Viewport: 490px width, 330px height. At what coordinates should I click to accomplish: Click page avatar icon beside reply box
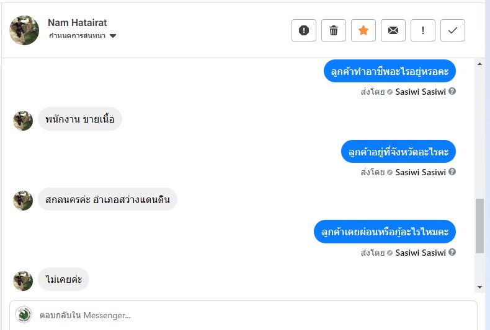24,315
